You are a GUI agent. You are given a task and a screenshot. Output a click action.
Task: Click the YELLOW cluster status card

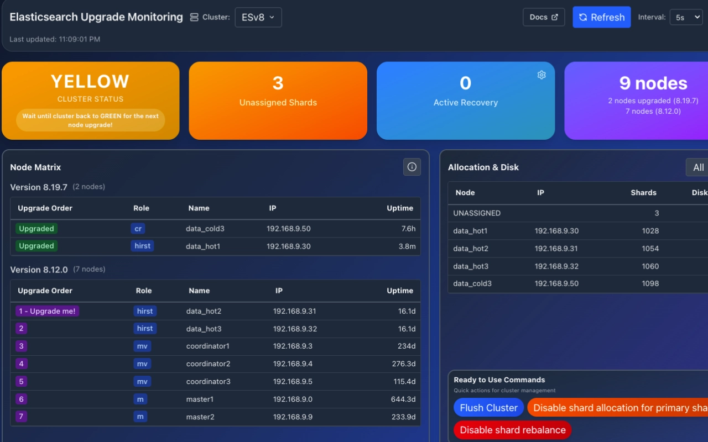tap(91, 101)
